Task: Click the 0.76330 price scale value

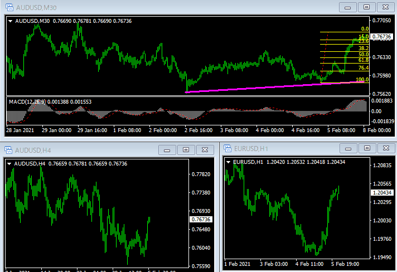Action: pos(382,57)
